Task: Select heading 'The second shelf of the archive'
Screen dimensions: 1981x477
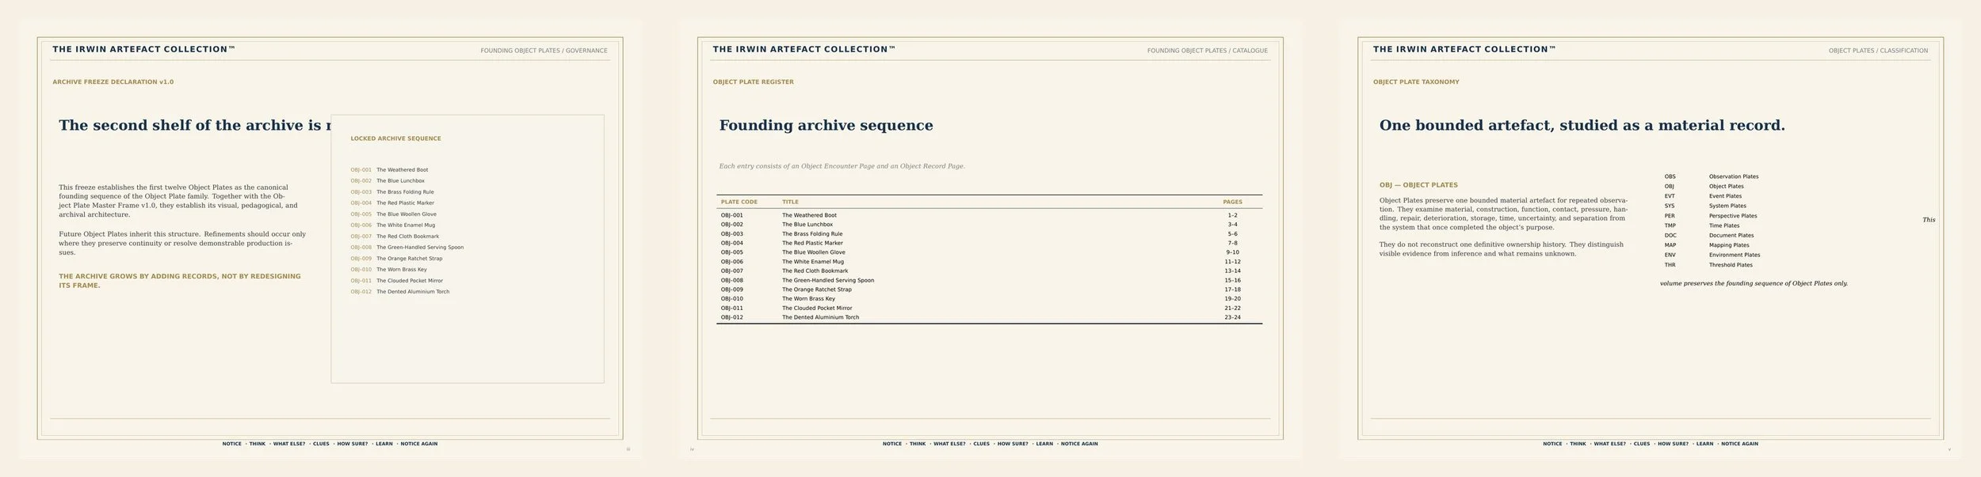Action: 194,125
